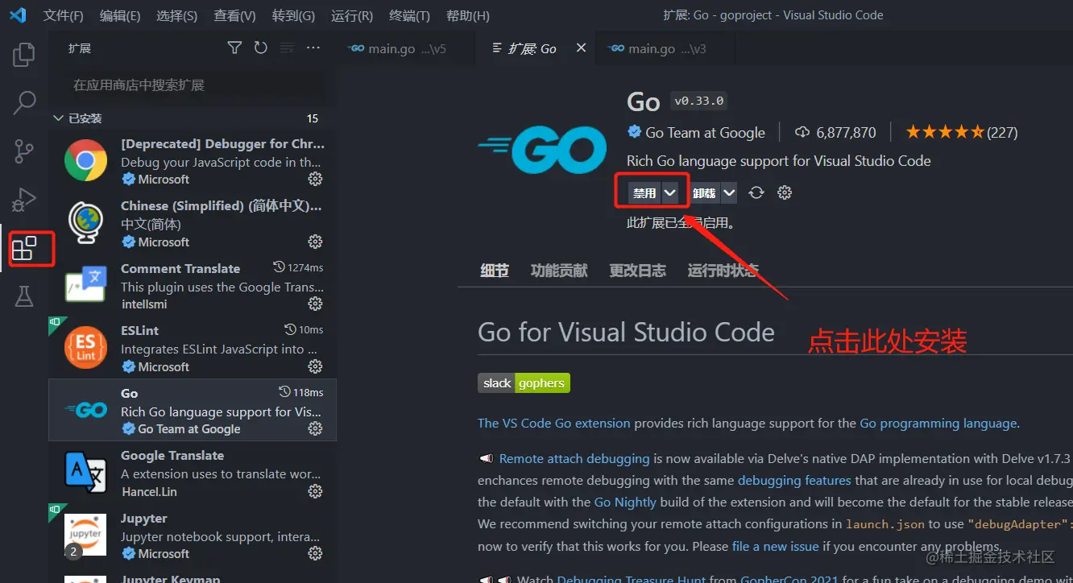The width and height of the screenshot is (1073, 583).
Task: Switch to the 更改日志 tab
Action: [x=637, y=271]
